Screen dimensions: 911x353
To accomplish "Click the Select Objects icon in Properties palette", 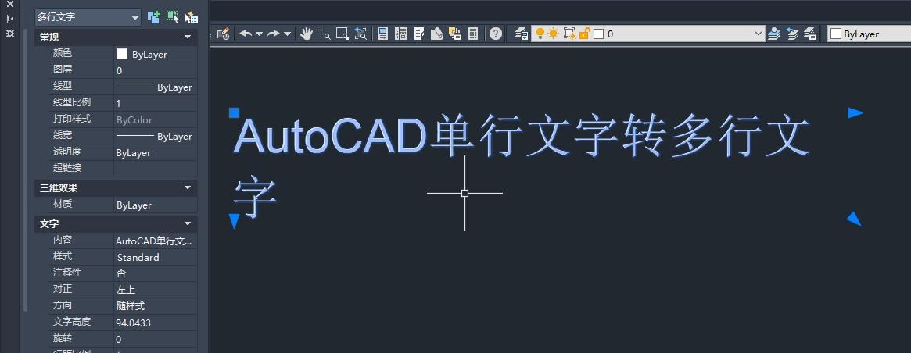I will (173, 17).
